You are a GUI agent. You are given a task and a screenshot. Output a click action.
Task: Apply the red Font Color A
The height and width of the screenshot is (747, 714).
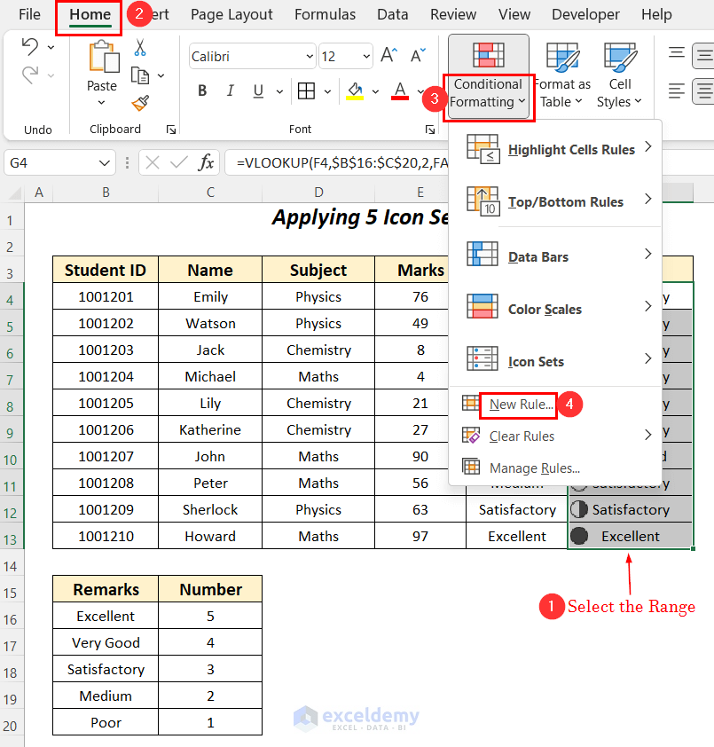pyautogui.click(x=400, y=90)
